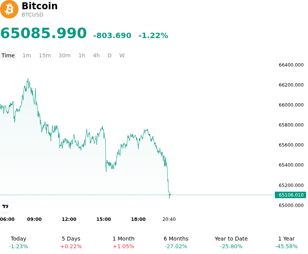Image resolution: width=308 pixels, height=254 pixels.
Task: Select the W weekly interval
Action: (x=122, y=55)
